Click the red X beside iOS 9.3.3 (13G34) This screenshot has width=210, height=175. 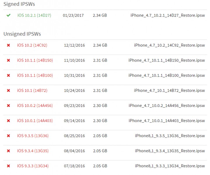tap(8, 166)
